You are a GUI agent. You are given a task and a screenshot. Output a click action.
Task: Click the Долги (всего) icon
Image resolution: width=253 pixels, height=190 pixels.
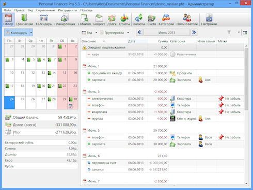click(x=8, y=124)
